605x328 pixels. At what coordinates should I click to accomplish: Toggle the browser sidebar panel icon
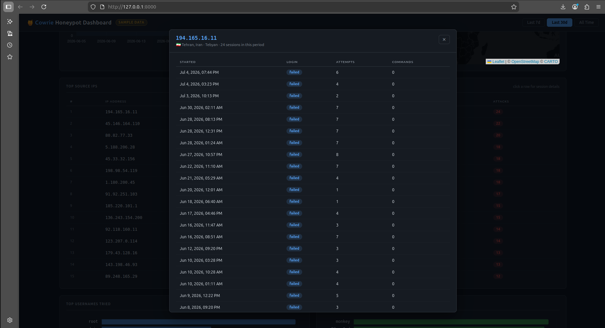(8, 7)
